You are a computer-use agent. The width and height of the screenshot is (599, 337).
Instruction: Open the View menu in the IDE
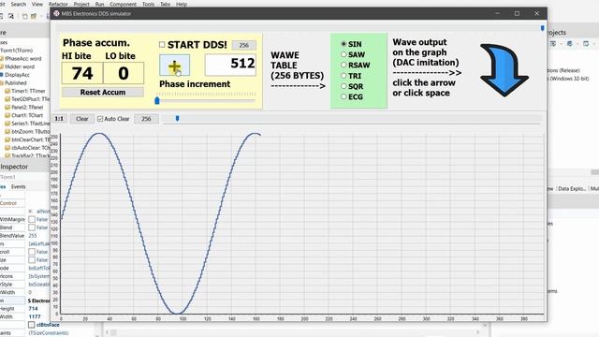(x=37, y=4)
